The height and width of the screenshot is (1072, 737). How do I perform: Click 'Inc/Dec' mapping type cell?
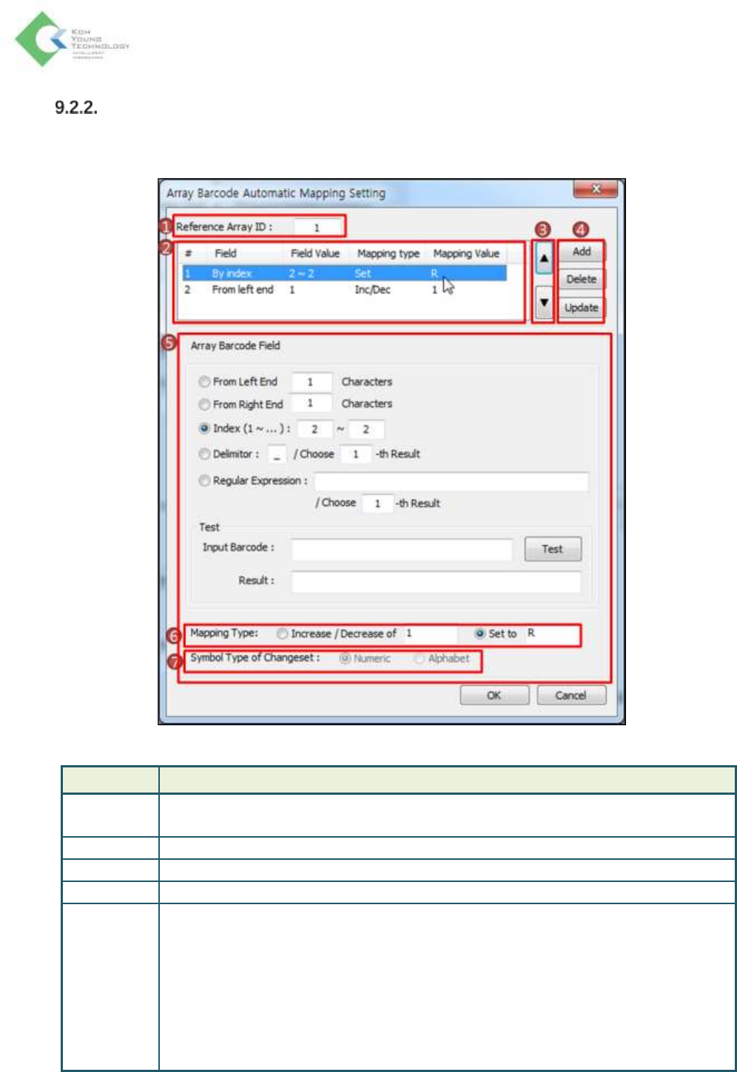pyautogui.click(x=373, y=290)
